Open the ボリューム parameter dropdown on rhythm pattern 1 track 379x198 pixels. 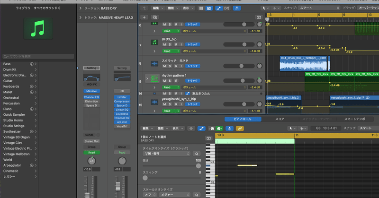(214, 87)
